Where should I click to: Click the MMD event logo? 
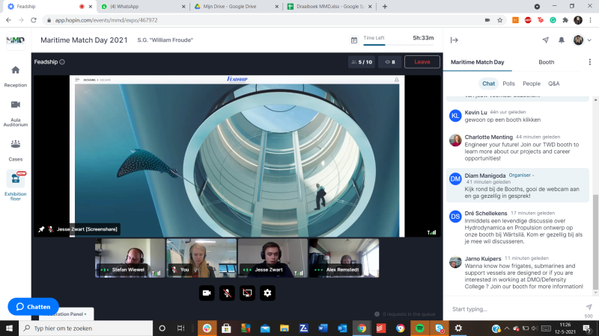click(x=15, y=40)
